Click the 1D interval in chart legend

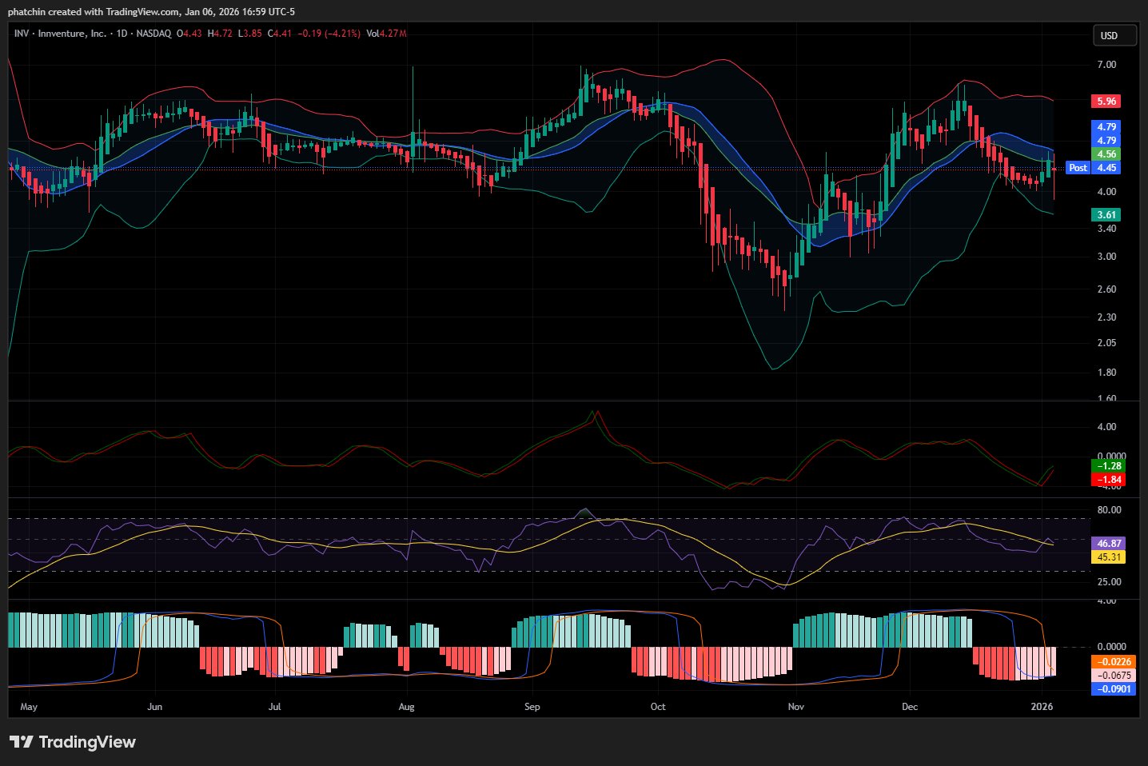tap(122, 34)
